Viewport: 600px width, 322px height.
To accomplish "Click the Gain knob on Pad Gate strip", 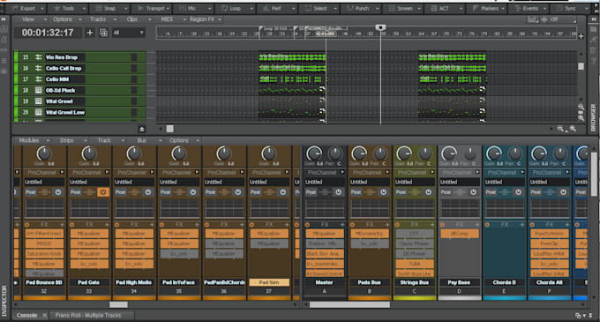I will pos(89,154).
